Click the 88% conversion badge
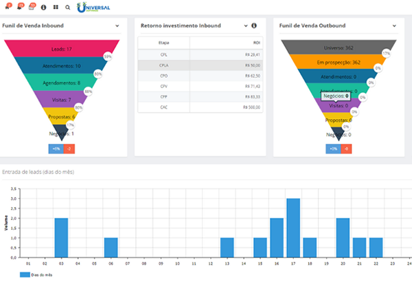This screenshot has height=289, width=412. click(88, 92)
